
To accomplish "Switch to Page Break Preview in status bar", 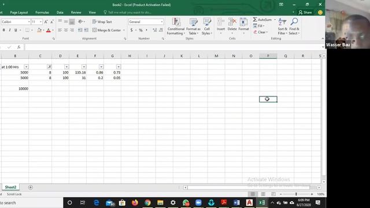I will (x=273, y=194).
